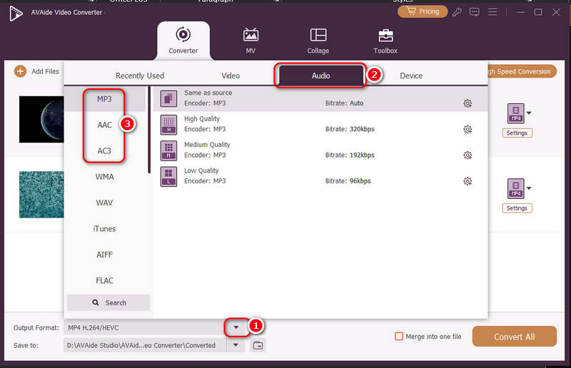The image size is (571, 368).
Task: Click the Convert All button
Action: pos(514,337)
